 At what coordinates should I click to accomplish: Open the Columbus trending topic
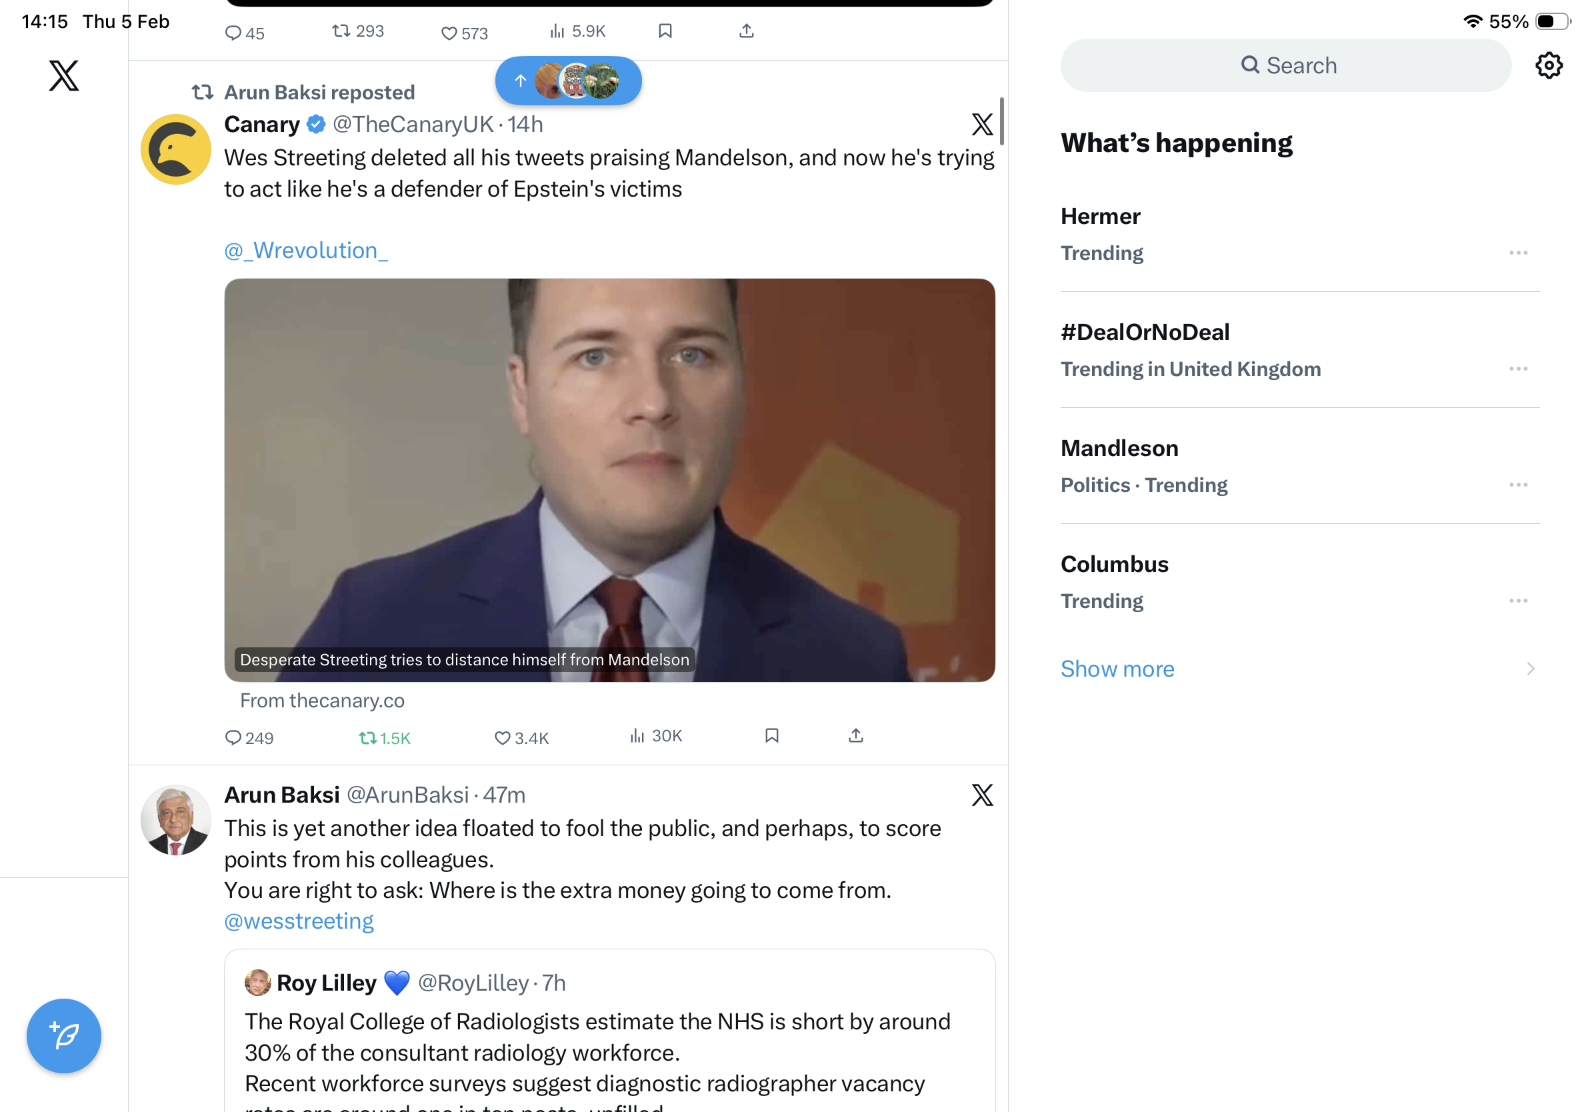[x=1114, y=564]
